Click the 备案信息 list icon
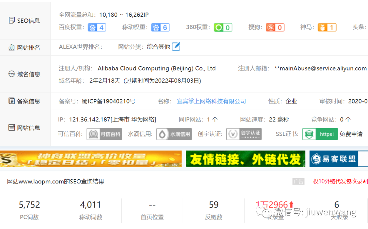The width and height of the screenshot is (368, 229). (12, 101)
